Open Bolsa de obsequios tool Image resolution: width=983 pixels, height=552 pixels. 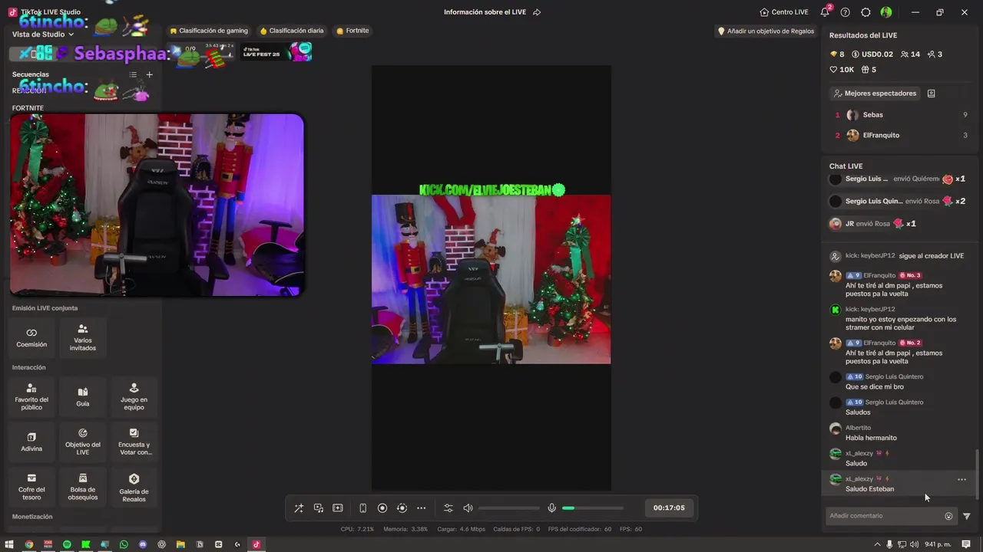point(83,487)
